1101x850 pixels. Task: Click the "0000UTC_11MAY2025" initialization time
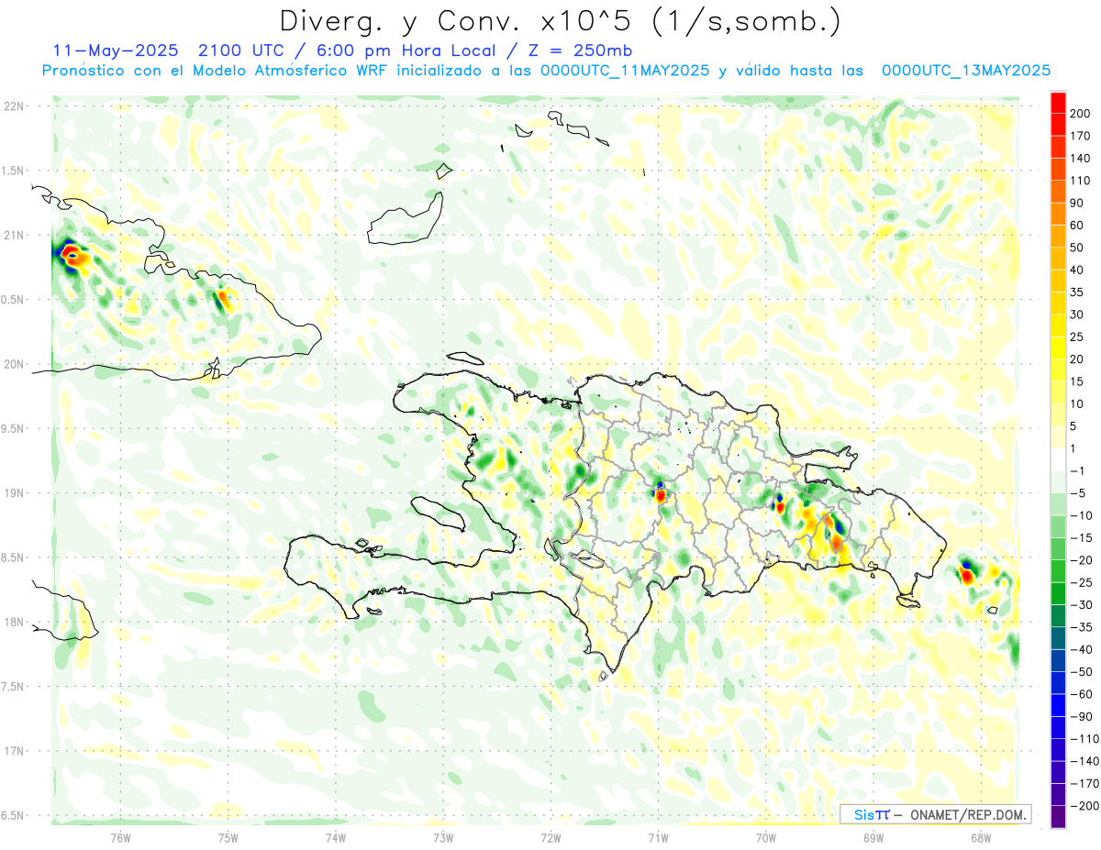625,71
